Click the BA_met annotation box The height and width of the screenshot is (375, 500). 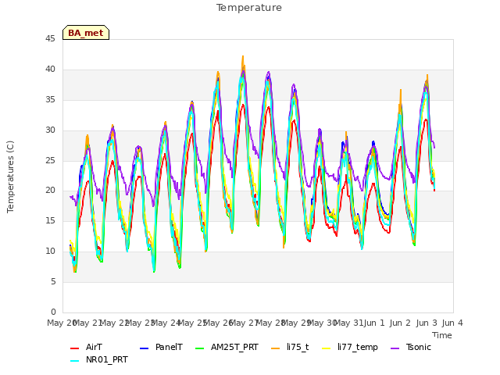[86, 33]
